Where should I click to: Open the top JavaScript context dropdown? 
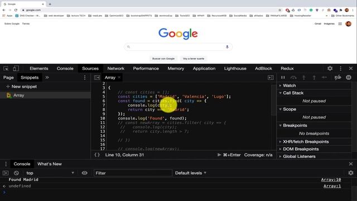(x=50, y=173)
